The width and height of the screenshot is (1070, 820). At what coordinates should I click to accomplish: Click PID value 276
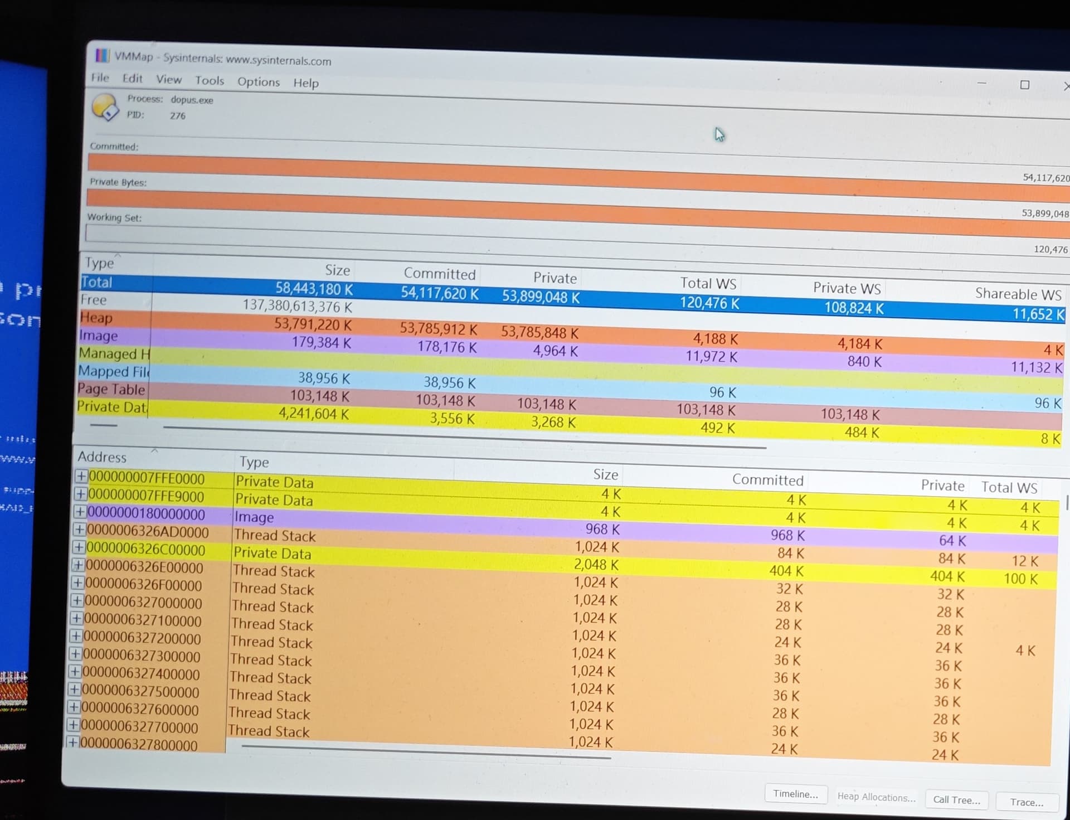(178, 116)
